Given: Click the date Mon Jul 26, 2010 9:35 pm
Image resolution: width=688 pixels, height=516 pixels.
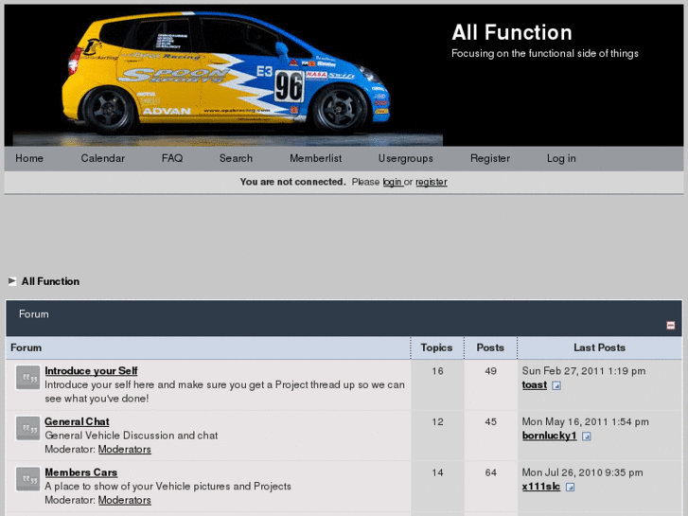Looking at the screenshot, I should [x=582, y=473].
